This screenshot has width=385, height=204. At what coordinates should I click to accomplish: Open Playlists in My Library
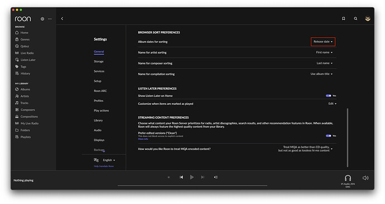[23, 137]
